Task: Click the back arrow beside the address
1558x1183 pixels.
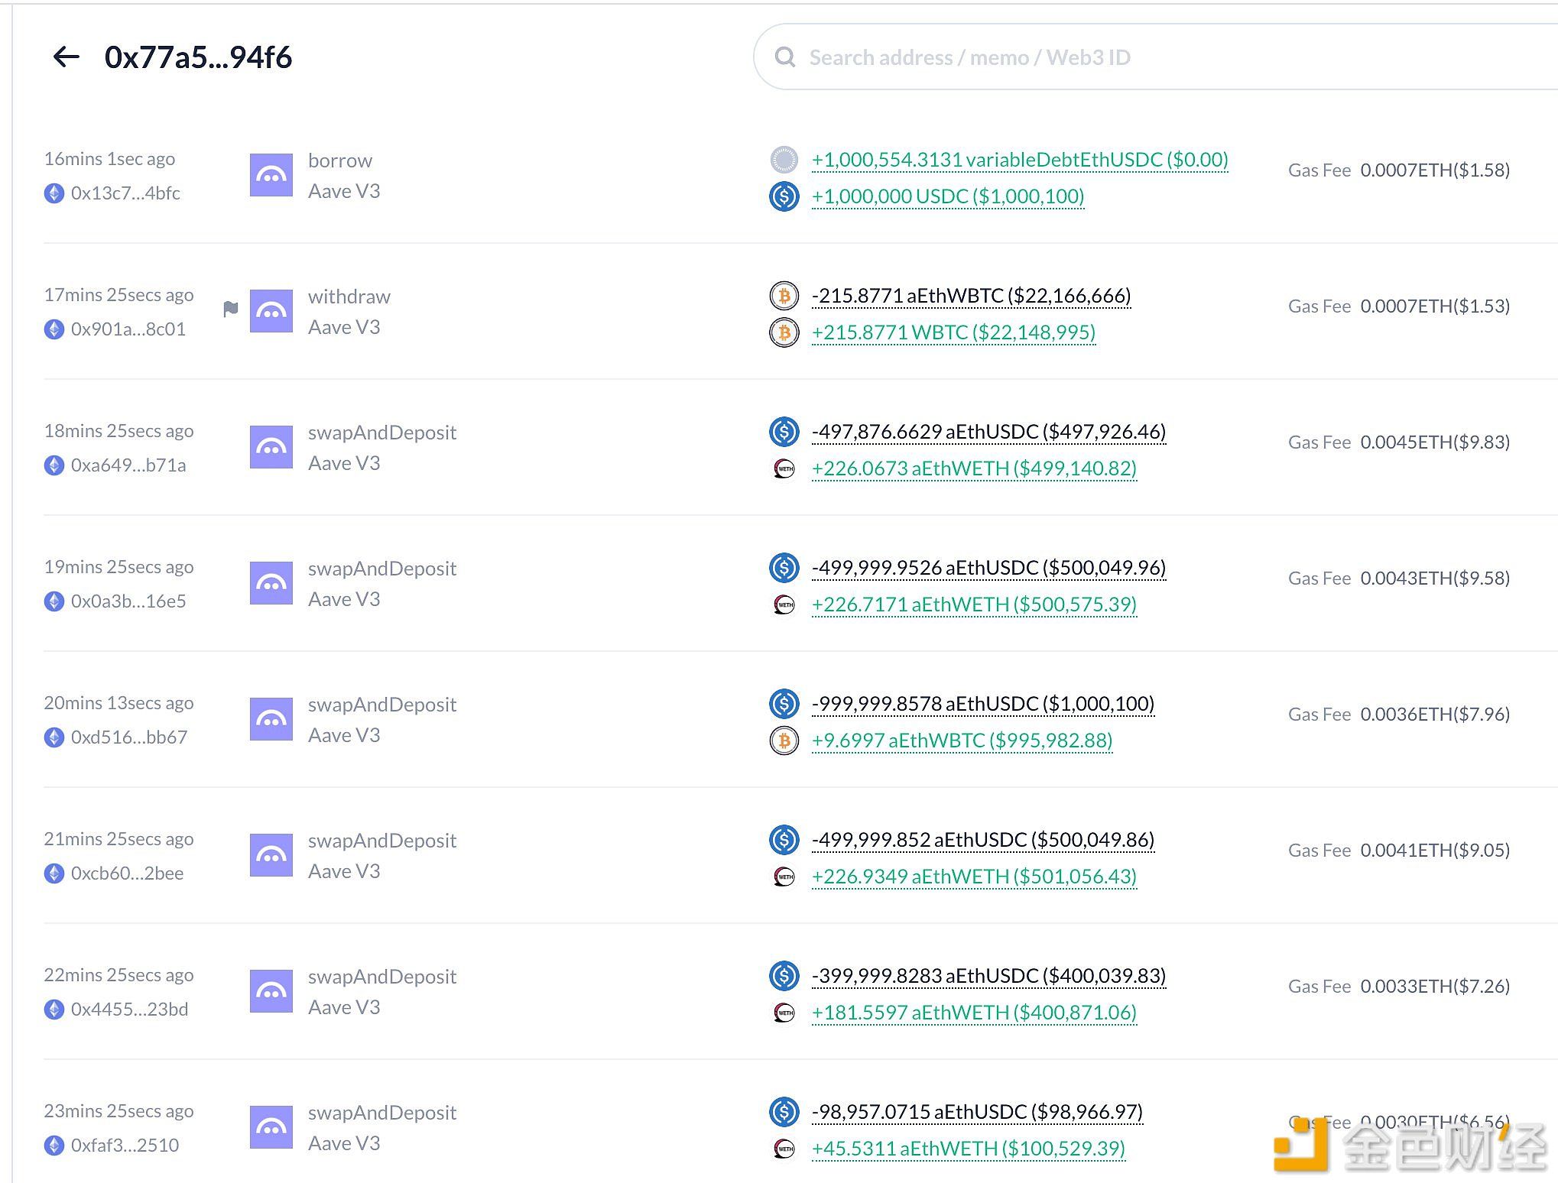Action: 67,57
